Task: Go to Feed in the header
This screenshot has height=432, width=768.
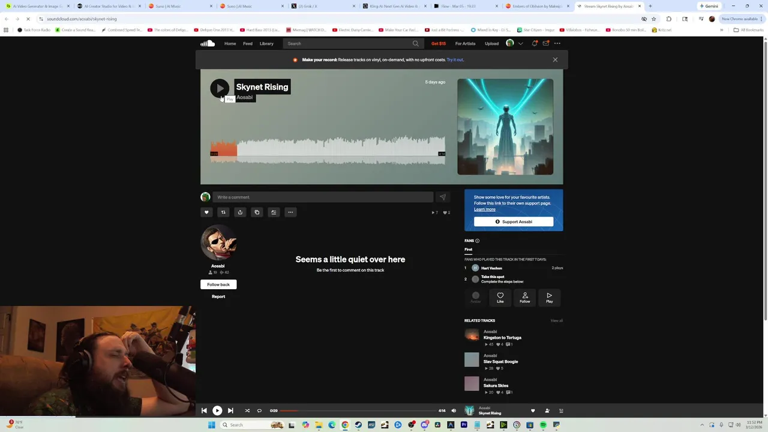Action: click(x=248, y=43)
